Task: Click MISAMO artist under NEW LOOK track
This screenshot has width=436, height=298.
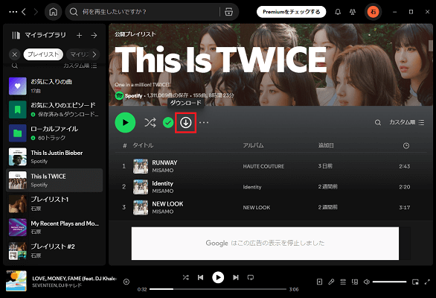Action: pyautogui.click(x=163, y=212)
